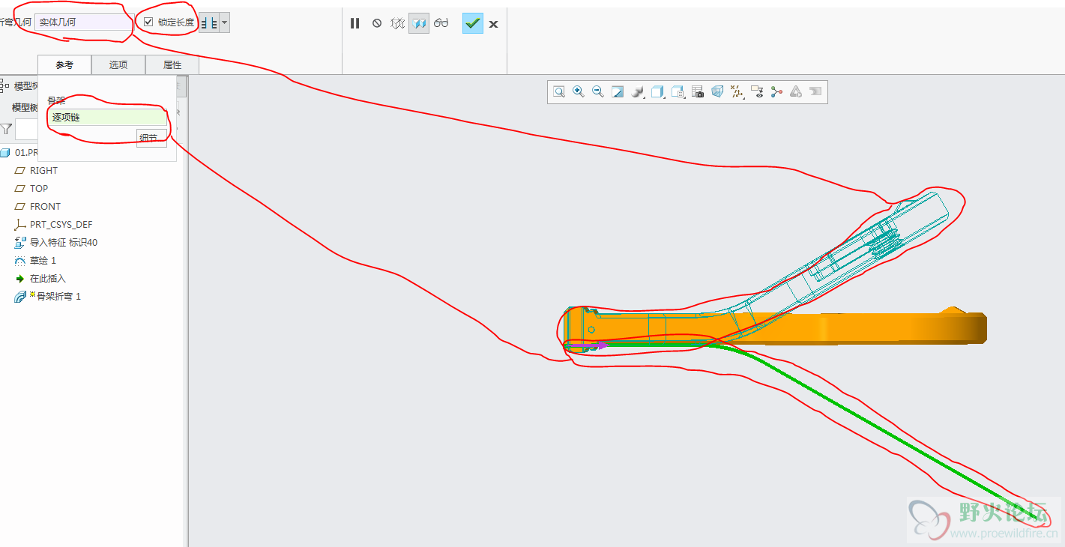1065x547 pixels.
Task: Toggle the perspective view box icon
Action: click(x=717, y=92)
